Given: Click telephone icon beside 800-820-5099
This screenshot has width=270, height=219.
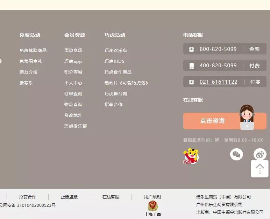Looking at the screenshot, I should [x=191, y=49].
